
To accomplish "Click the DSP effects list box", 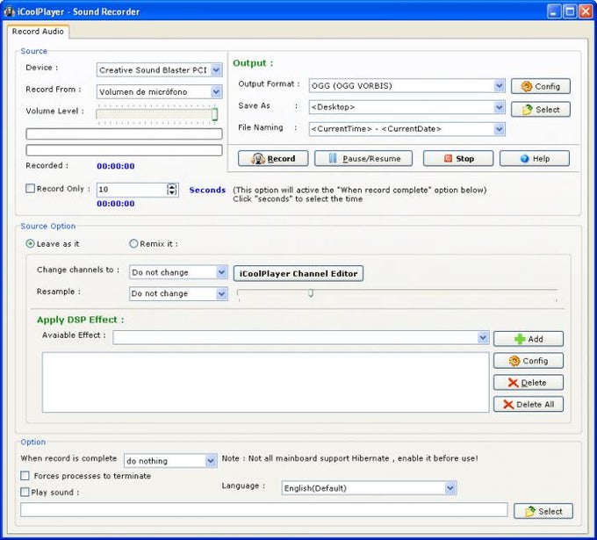I will [x=266, y=382].
